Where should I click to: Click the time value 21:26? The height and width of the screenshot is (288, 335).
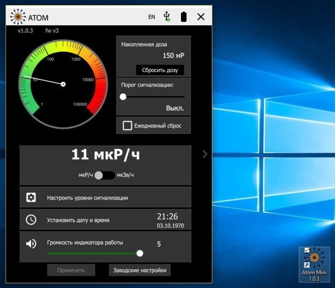click(167, 216)
